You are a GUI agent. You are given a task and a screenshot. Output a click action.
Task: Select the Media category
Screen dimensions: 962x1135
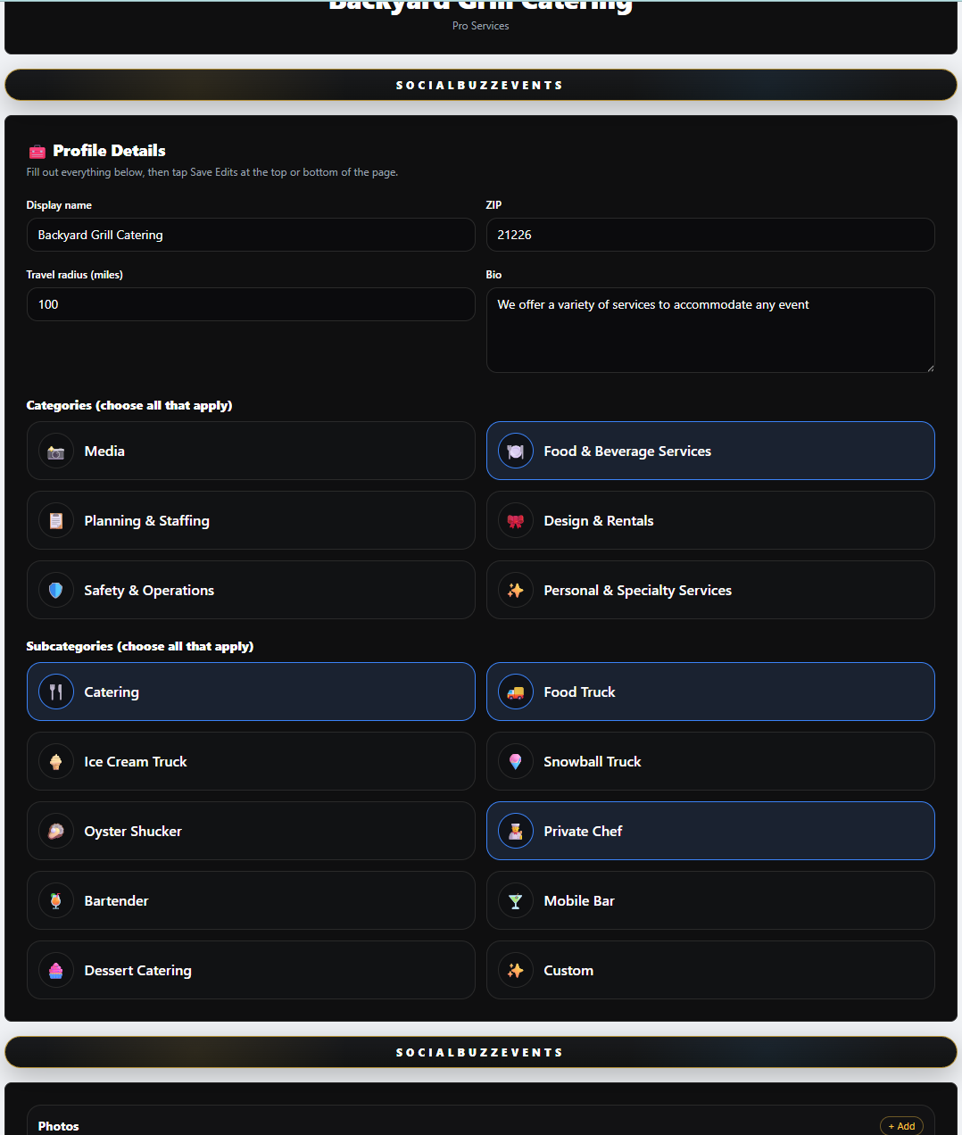251,451
